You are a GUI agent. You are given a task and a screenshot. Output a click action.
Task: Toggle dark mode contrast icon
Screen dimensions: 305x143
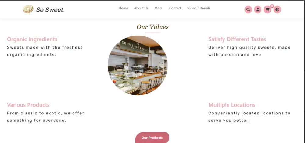(277, 9)
